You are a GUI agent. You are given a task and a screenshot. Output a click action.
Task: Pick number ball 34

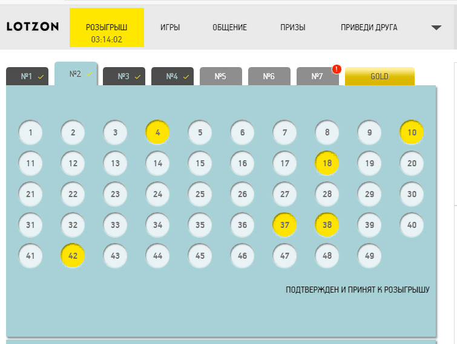click(x=157, y=225)
